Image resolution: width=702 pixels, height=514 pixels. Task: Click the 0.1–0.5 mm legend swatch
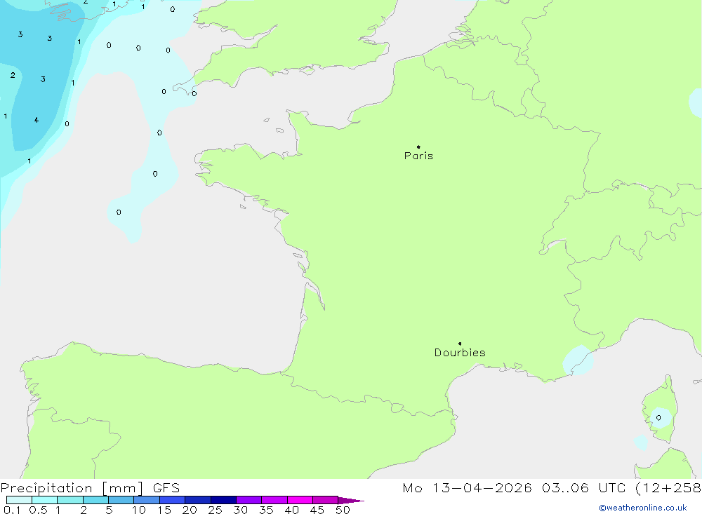tap(19, 500)
